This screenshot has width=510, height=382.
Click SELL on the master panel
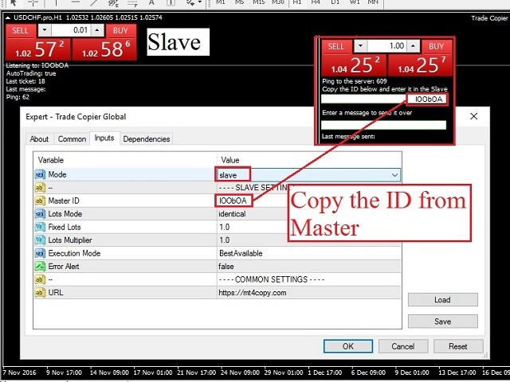336,46
